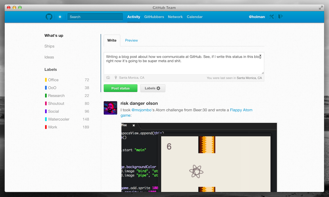Click the Social count 96

click(87, 111)
